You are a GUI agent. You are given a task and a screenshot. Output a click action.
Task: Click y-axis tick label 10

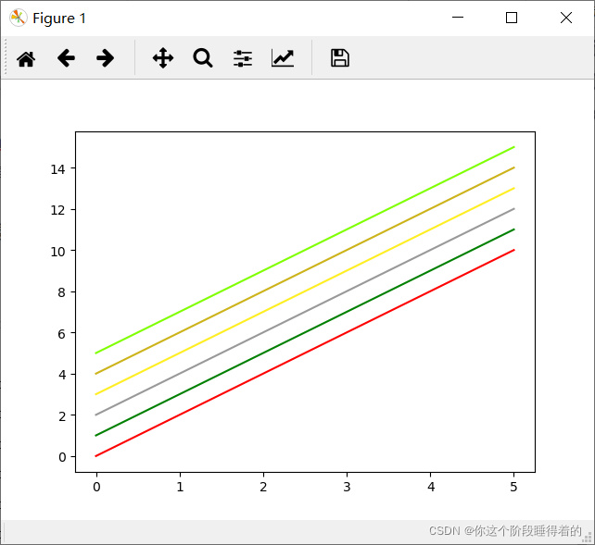point(57,252)
